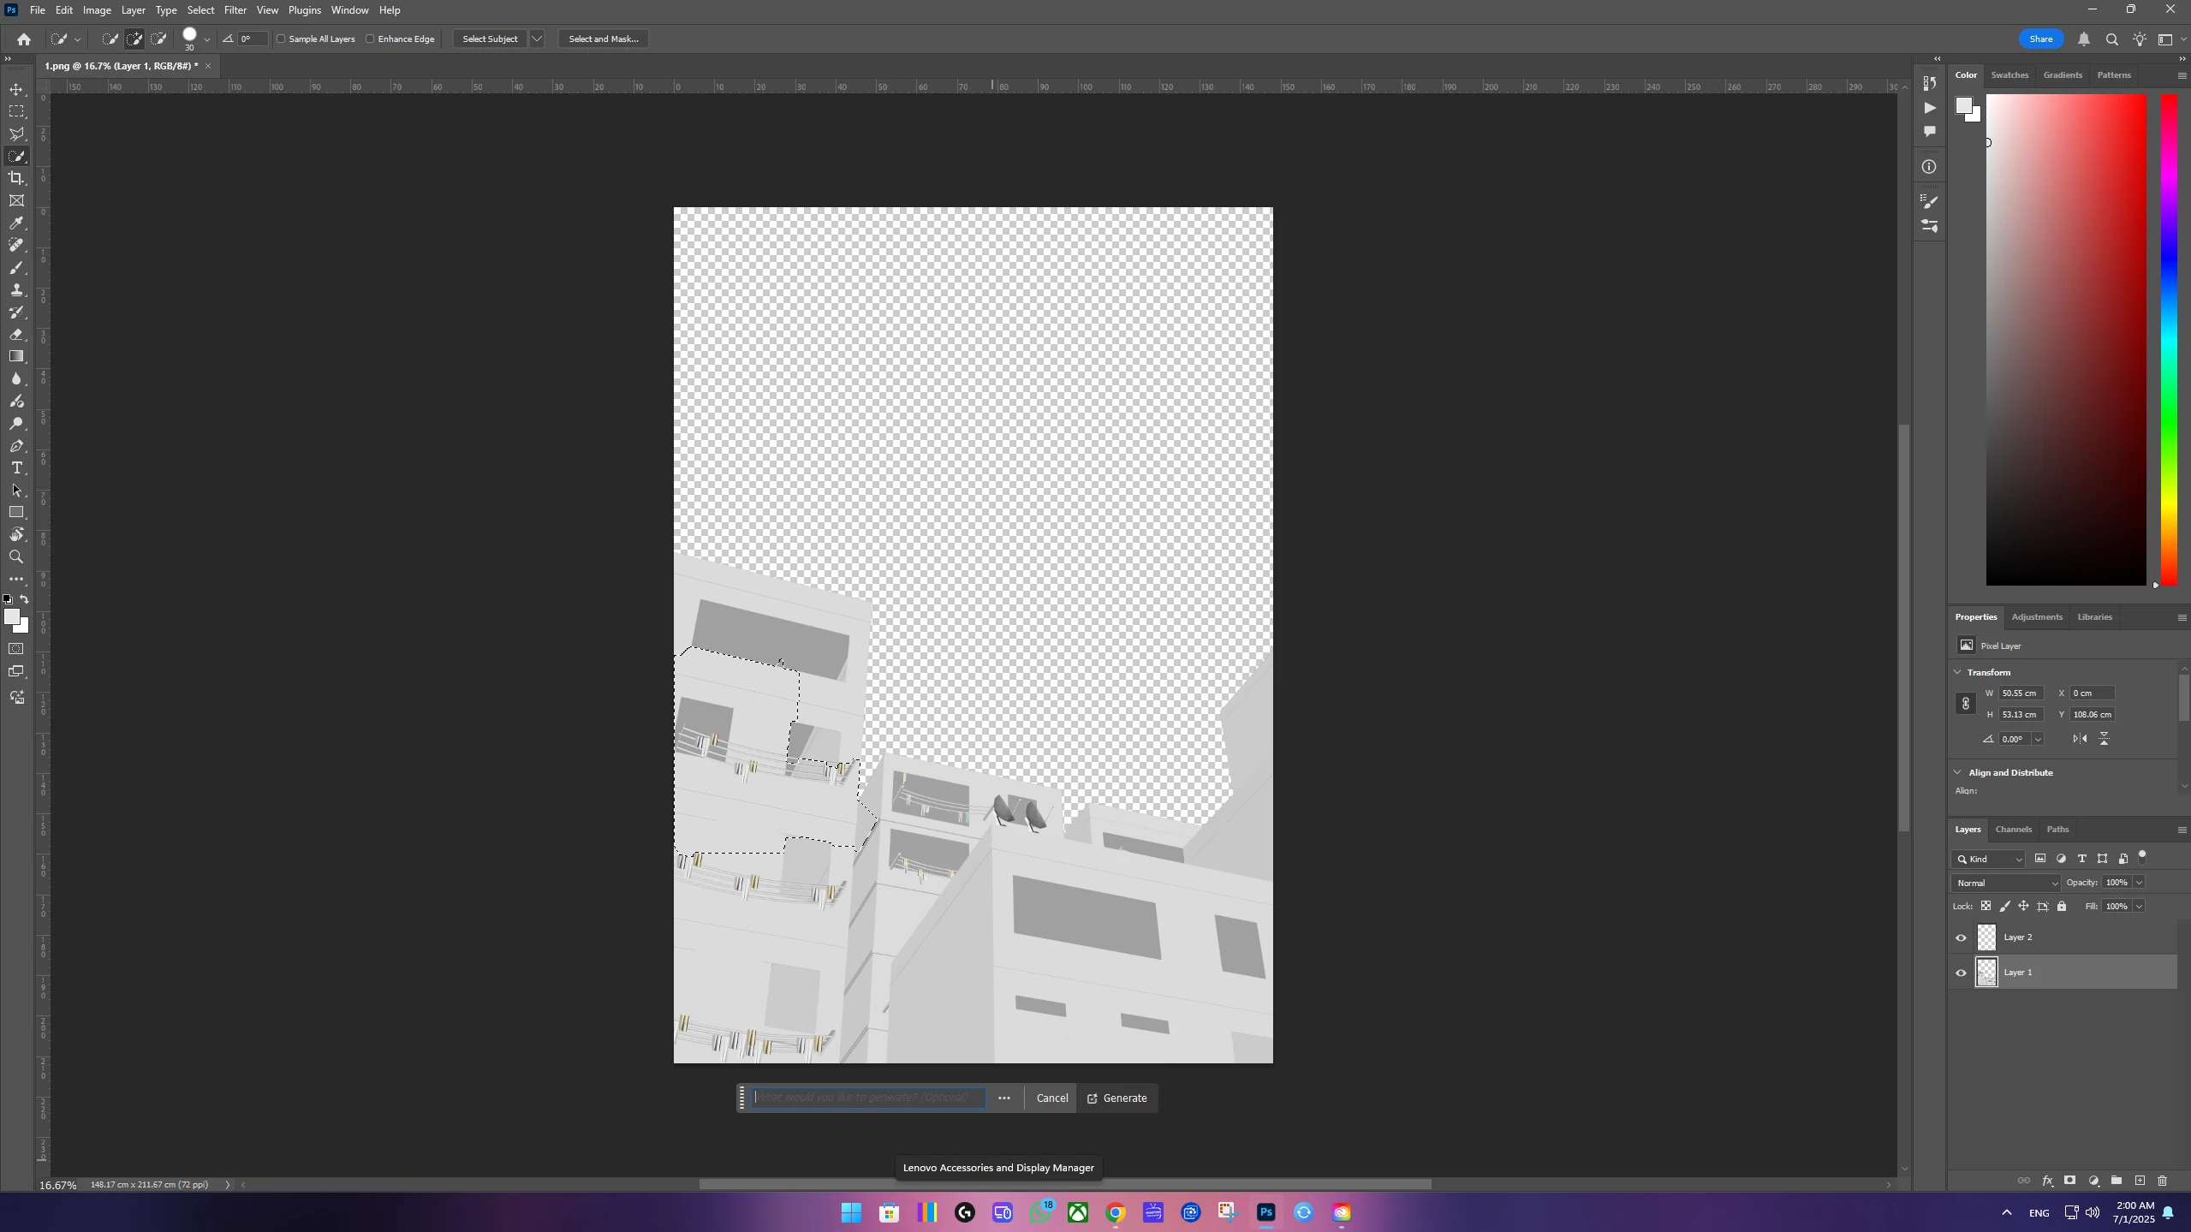Select the Horizontal Type tool
2191x1232 pixels.
(16, 468)
